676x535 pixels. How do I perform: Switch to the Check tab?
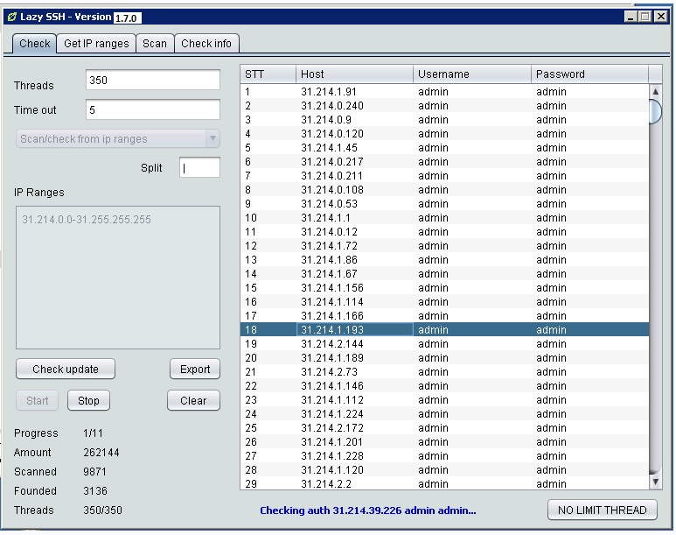[34, 44]
